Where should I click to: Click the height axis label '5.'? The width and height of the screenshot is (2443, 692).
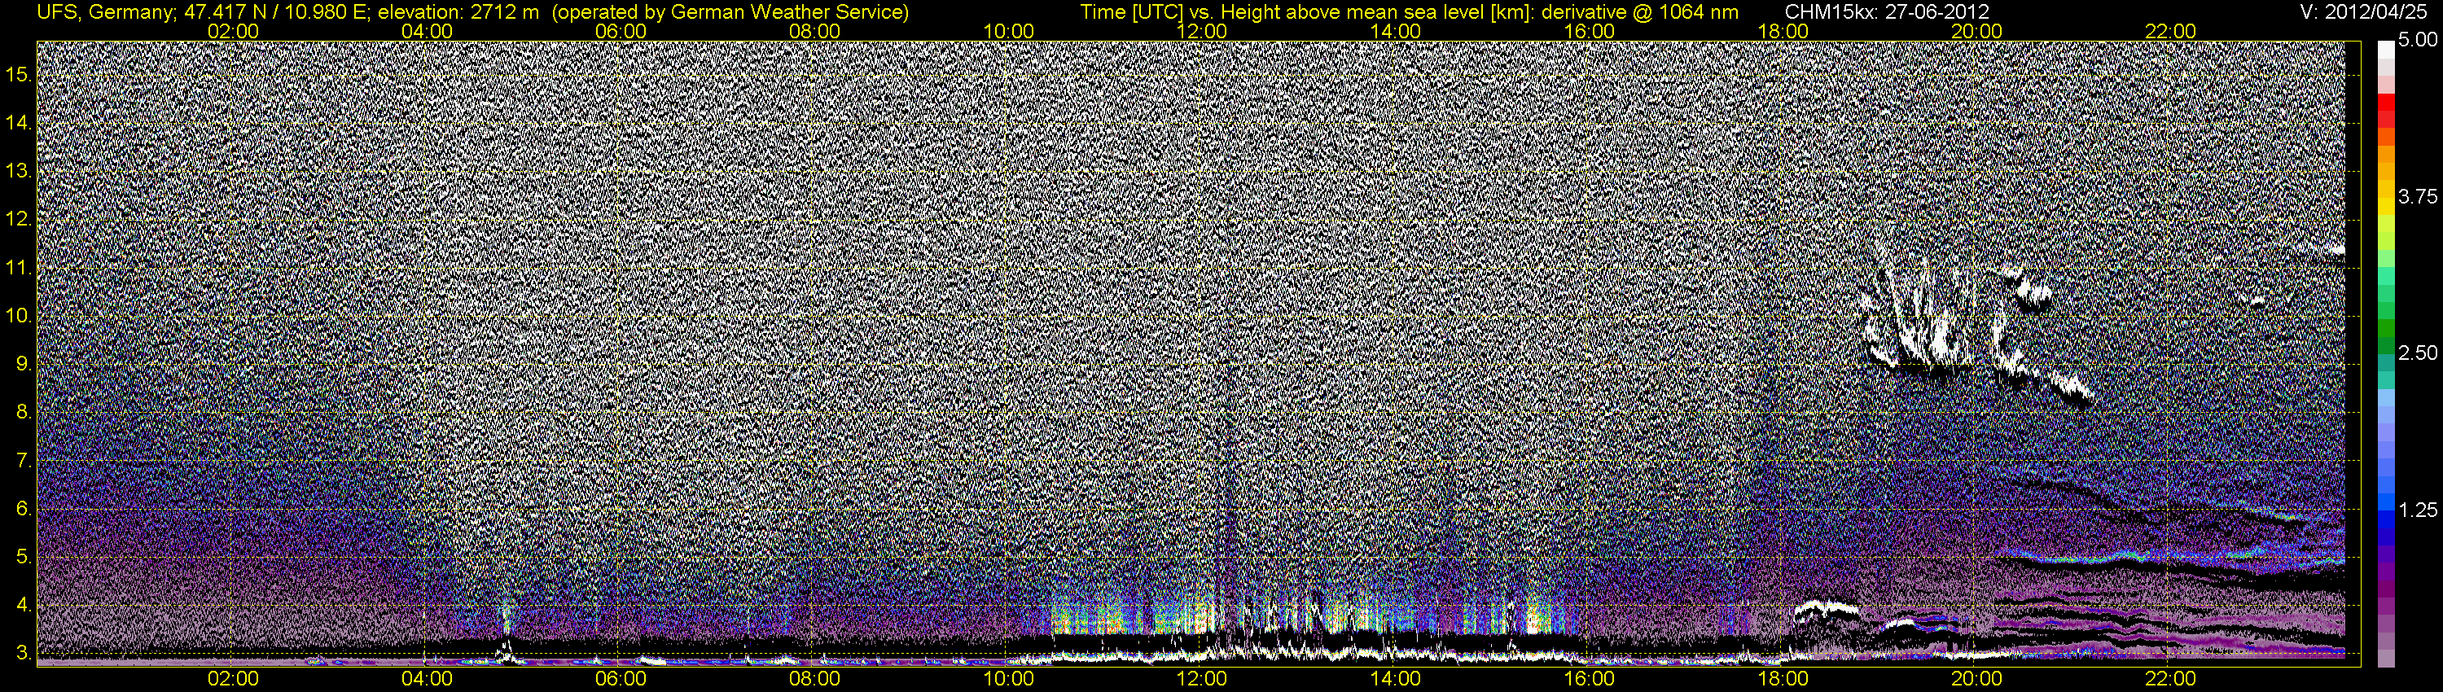(x=24, y=558)
